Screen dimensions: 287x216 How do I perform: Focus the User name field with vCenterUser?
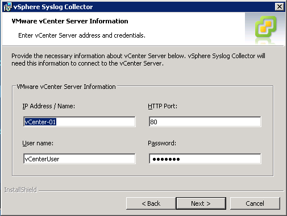[x=80, y=159]
